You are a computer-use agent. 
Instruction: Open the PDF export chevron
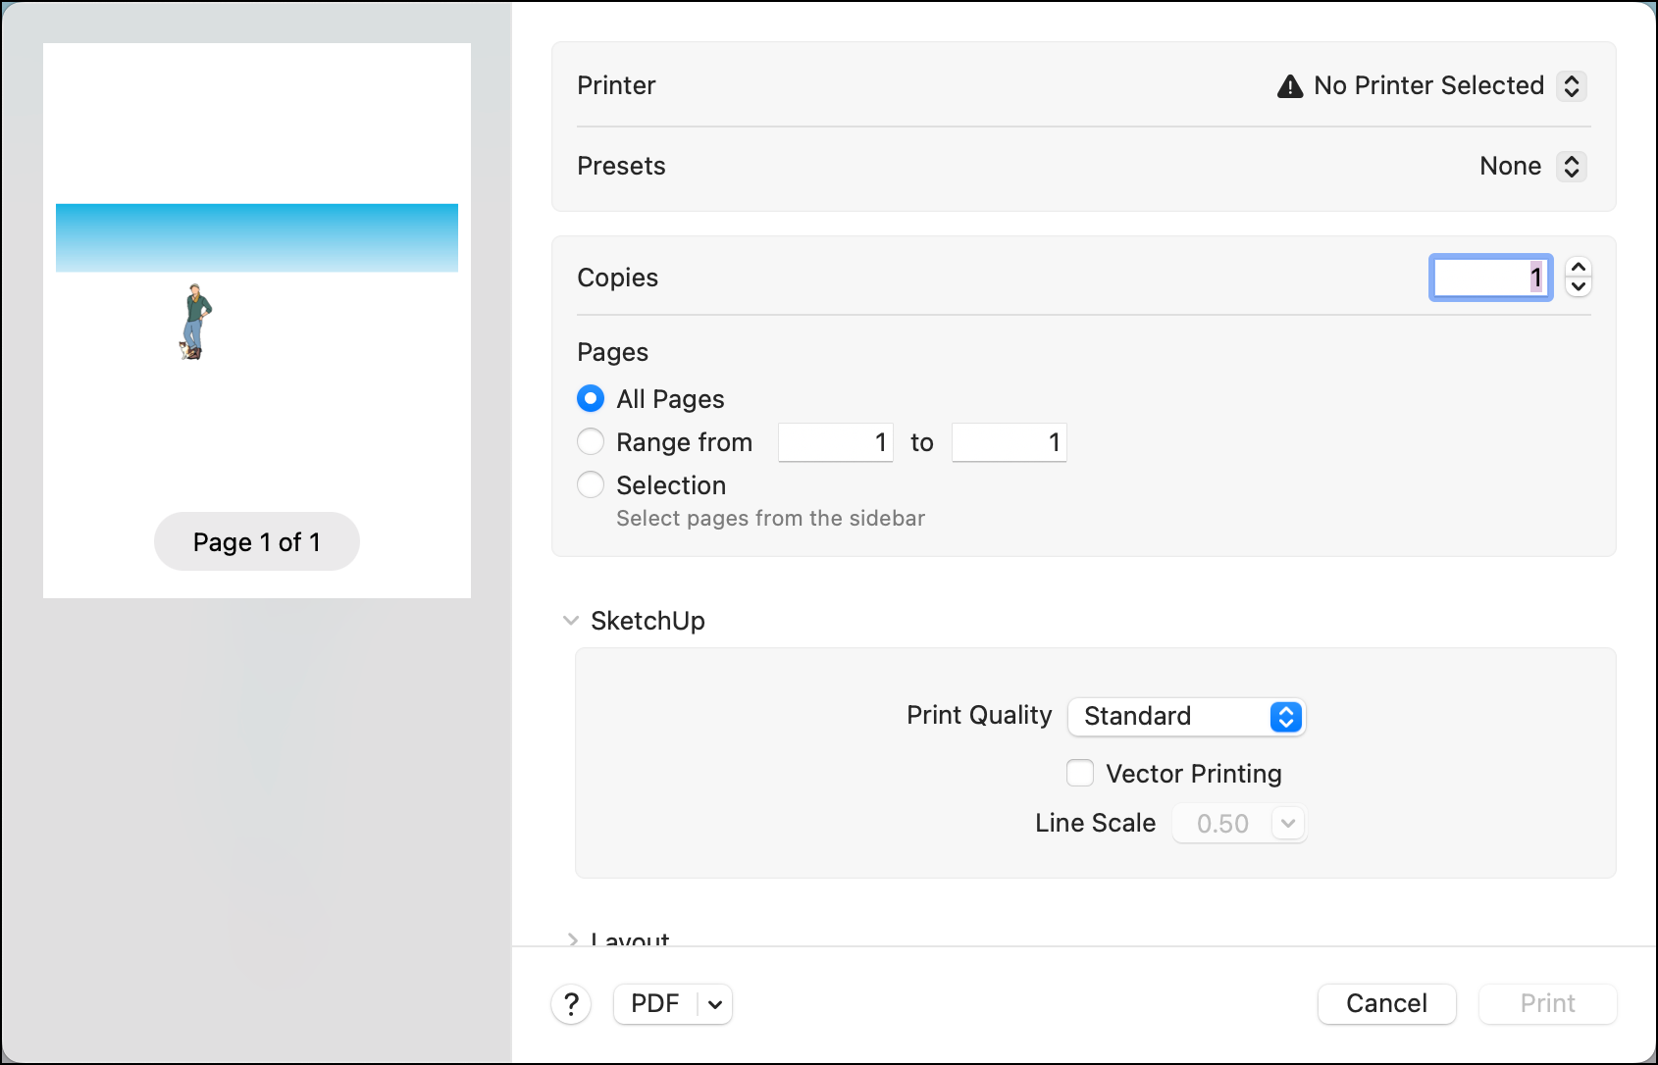click(x=714, y=1004)
